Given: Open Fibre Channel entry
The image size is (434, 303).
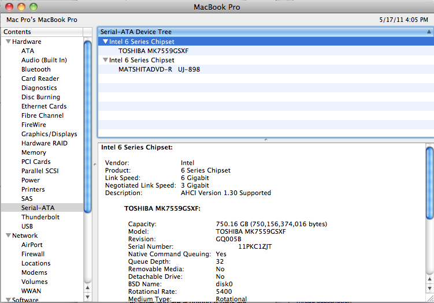Looking at the screenshot, I should [42, 115].
